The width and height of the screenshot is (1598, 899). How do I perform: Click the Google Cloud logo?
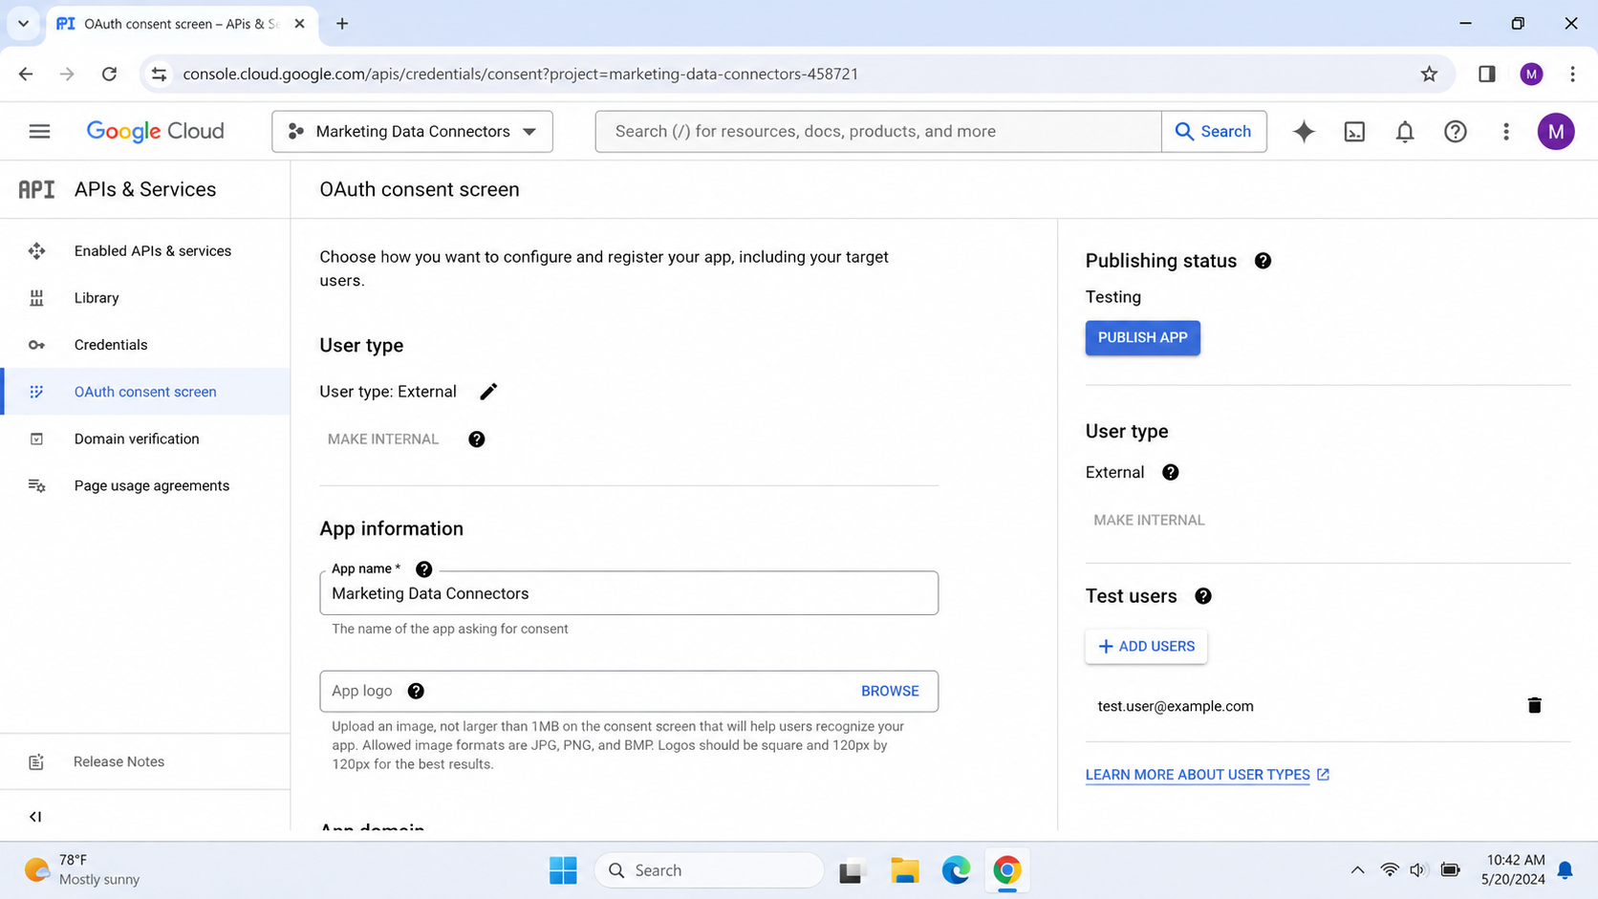pyautogui.click(x=155, y=131)
